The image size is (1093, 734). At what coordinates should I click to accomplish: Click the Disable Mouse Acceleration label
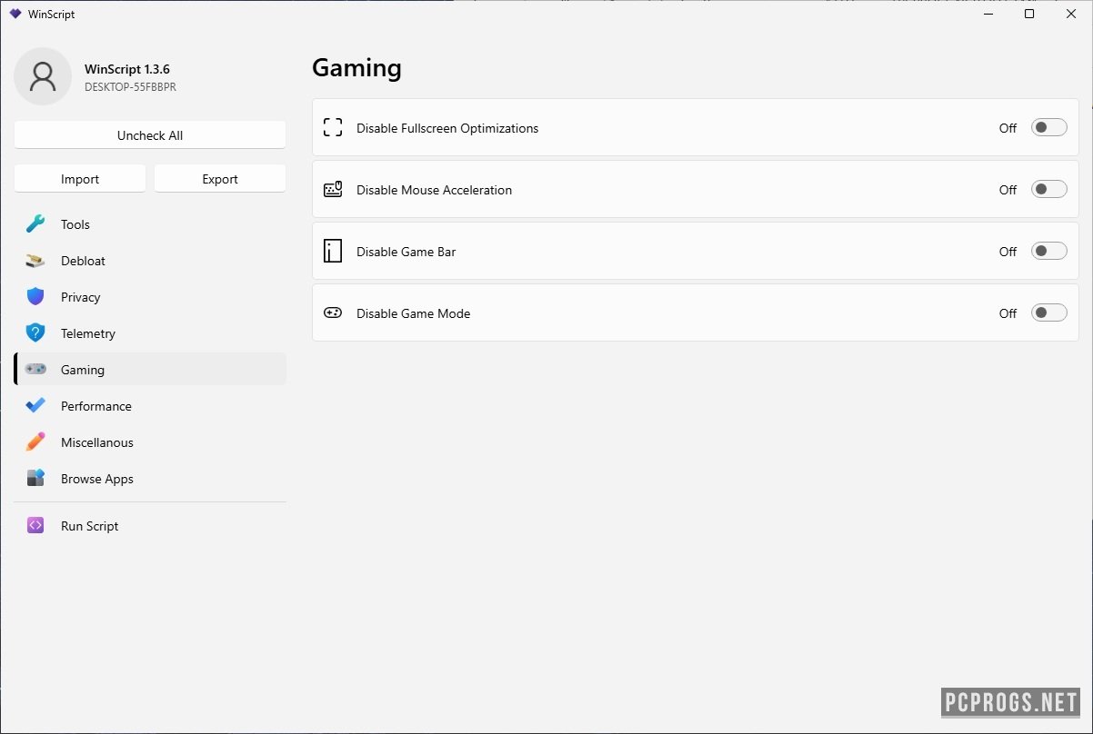(434, 190)
